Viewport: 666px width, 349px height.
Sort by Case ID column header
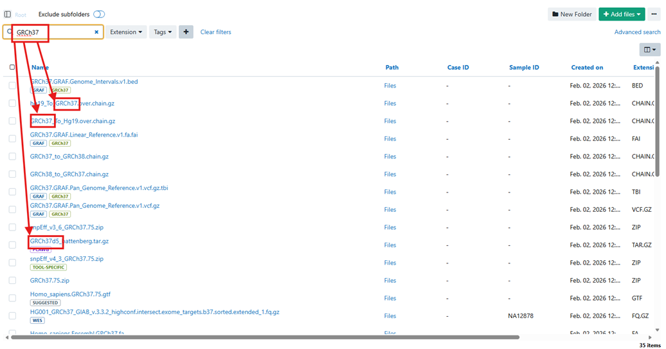tap(458, 67)
